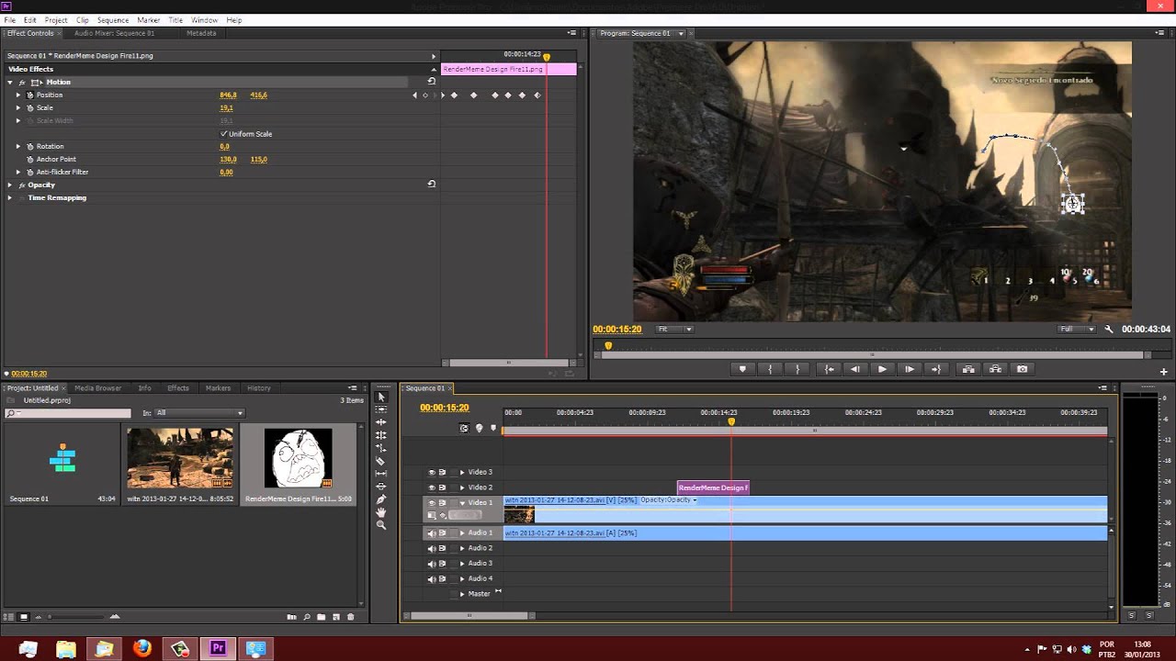
Task: Expand the Video 3 track
Action: (462, 472)
